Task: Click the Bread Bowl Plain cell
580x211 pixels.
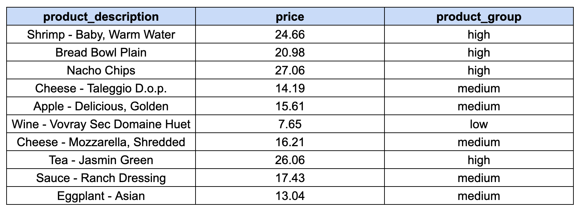Action: pyautogui.click(x=101, y=52)
